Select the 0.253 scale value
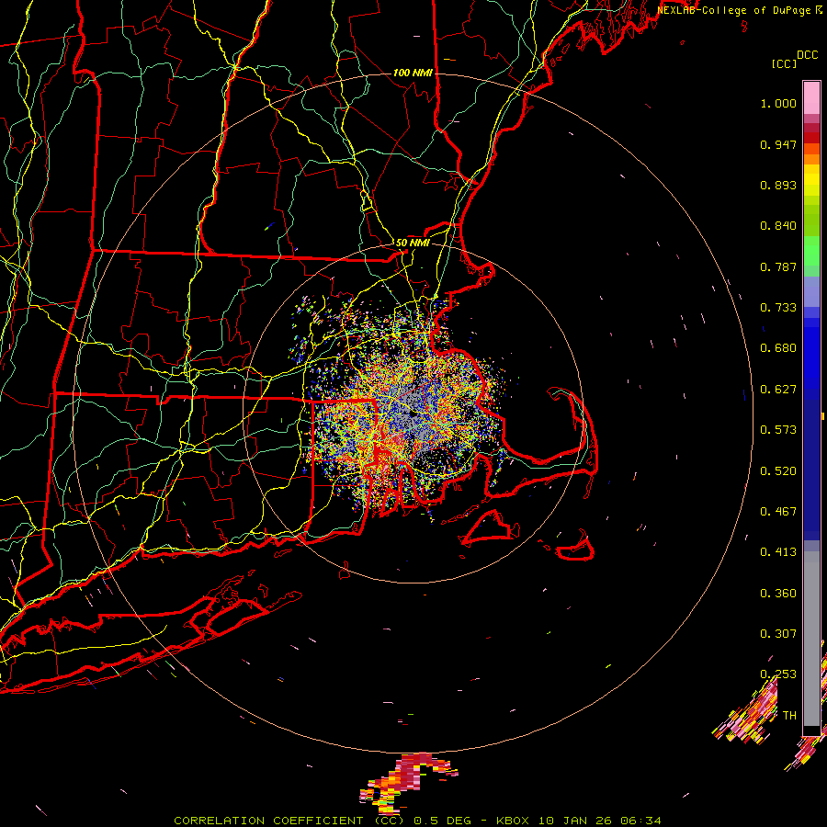Viewport: 827px width, 827px height. point(778,674)
